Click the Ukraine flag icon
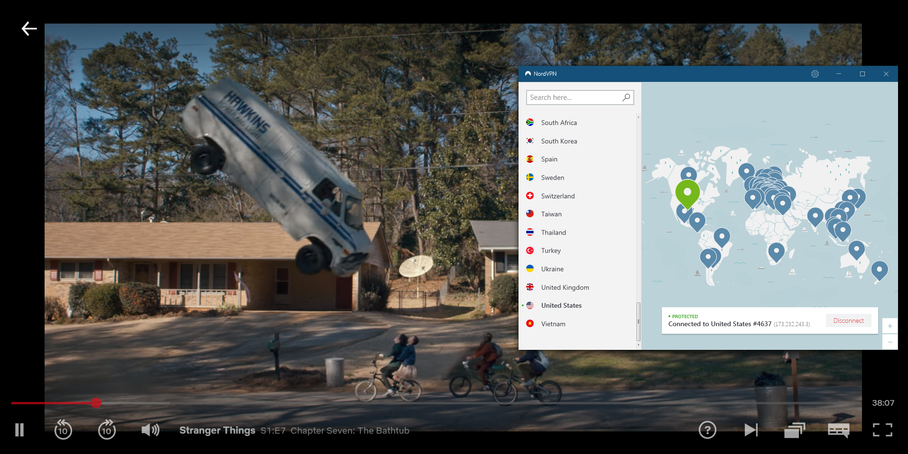Screen dimensions: 908x454 (530, 268)
